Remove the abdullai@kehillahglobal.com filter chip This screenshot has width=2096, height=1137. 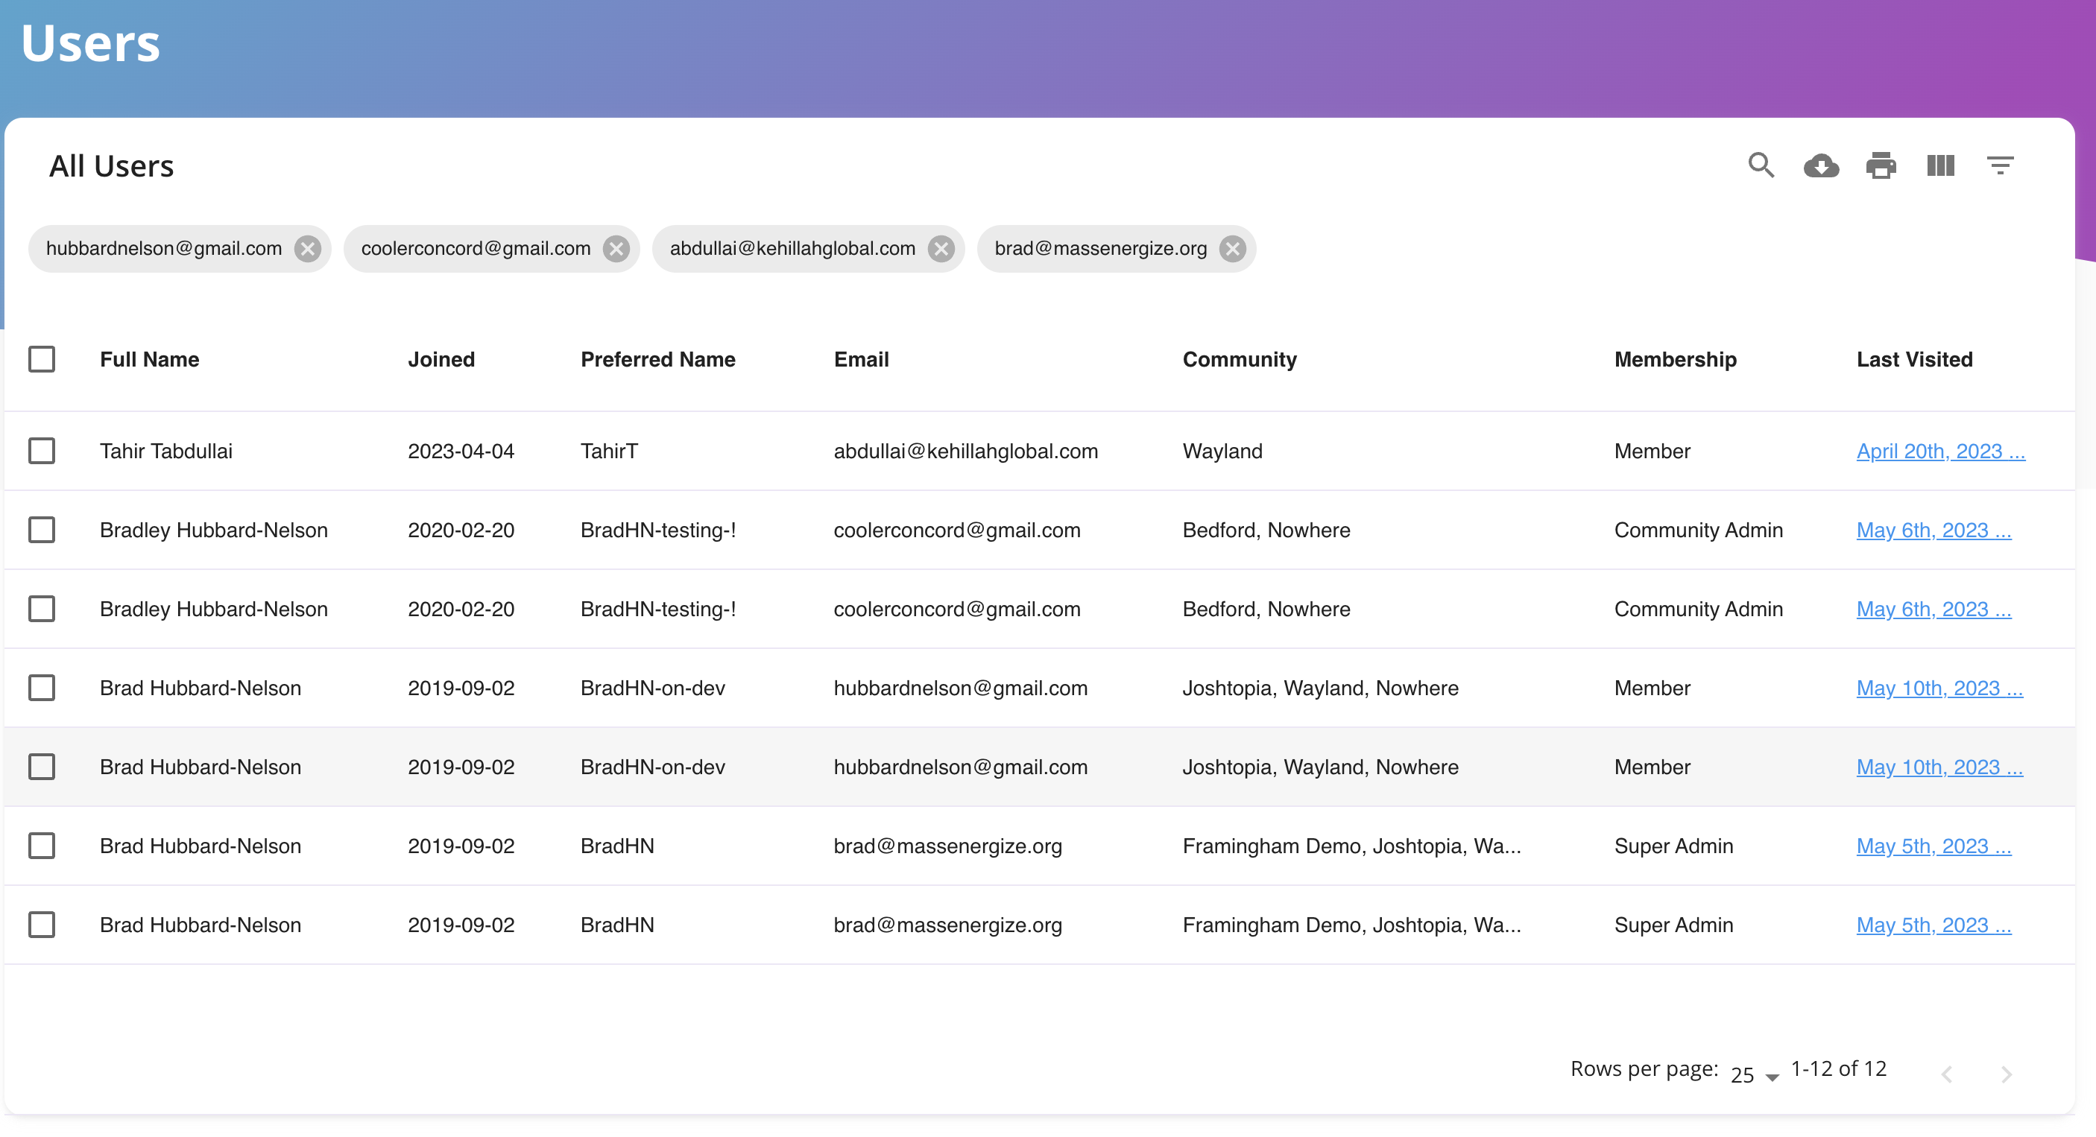941,249
